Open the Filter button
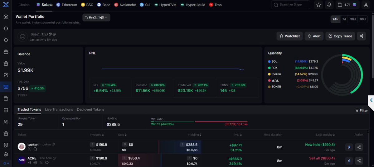This screenshot has width=374, height=167. pos(362,111)
